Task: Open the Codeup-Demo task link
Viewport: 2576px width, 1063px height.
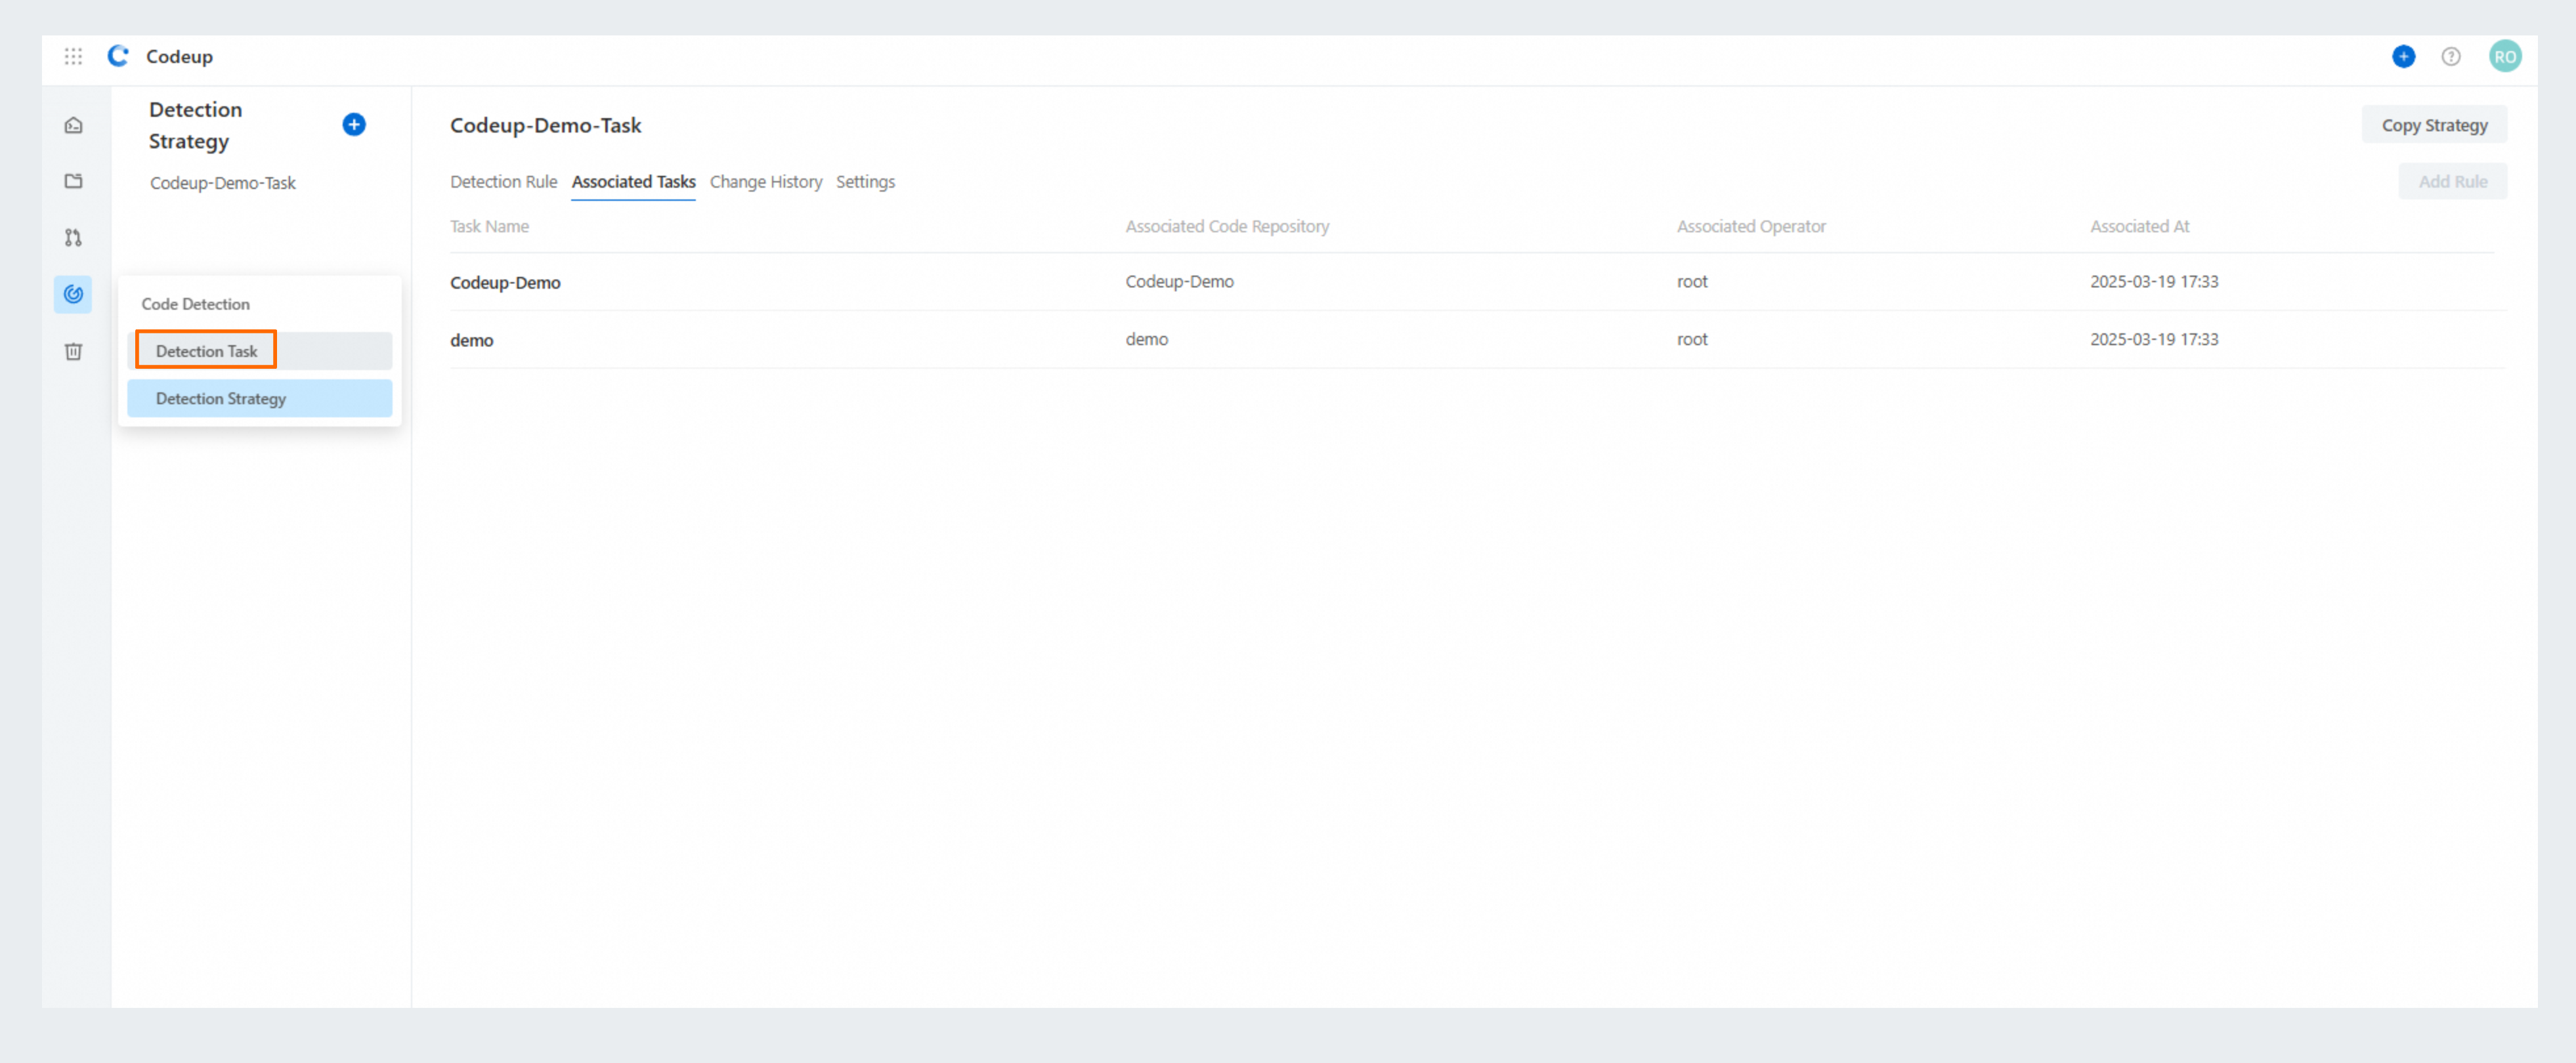Action: (x=505, y=282)
